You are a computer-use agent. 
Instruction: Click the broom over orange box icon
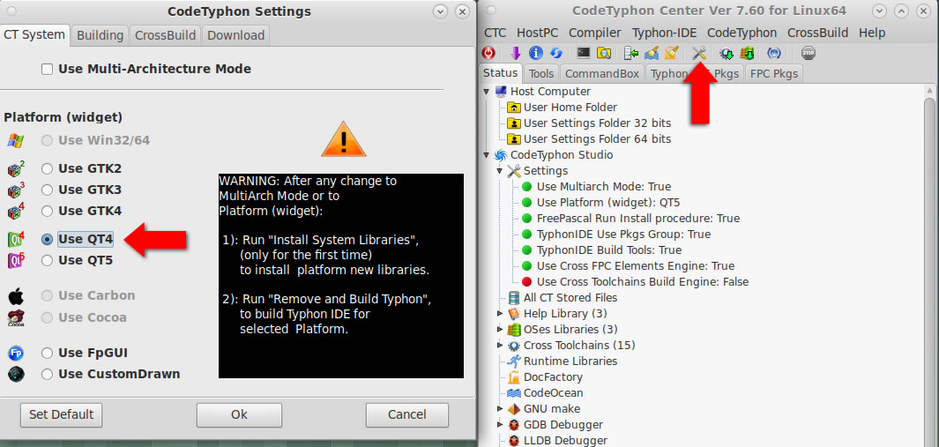671,53
